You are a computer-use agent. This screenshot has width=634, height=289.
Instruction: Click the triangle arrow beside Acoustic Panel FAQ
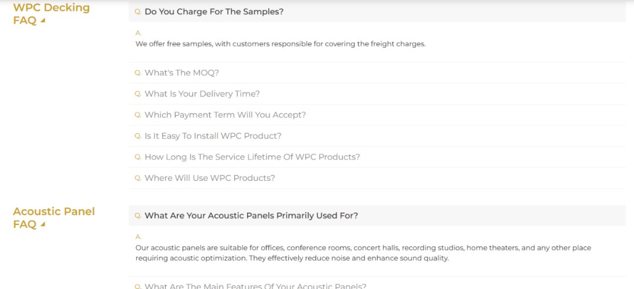point(43,225)
